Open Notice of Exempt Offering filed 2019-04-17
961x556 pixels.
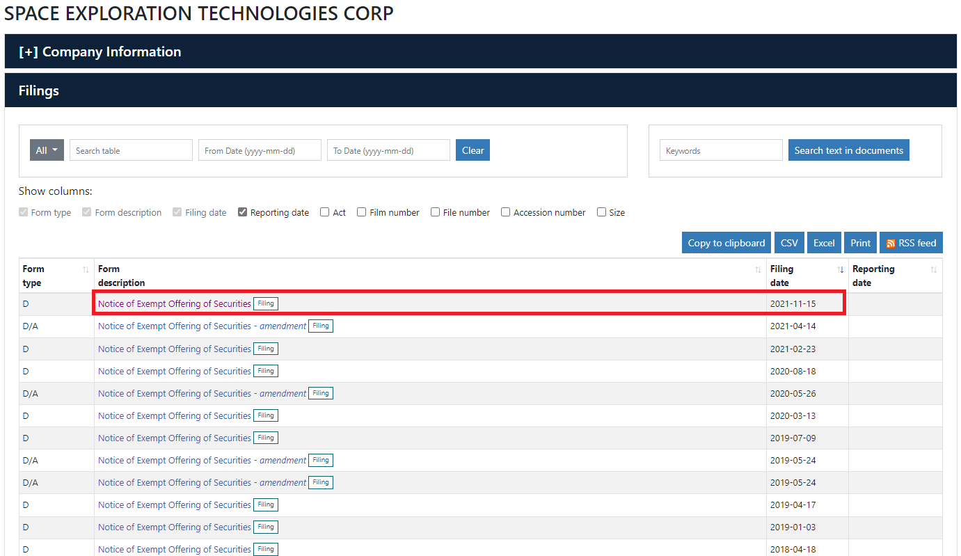175,505
